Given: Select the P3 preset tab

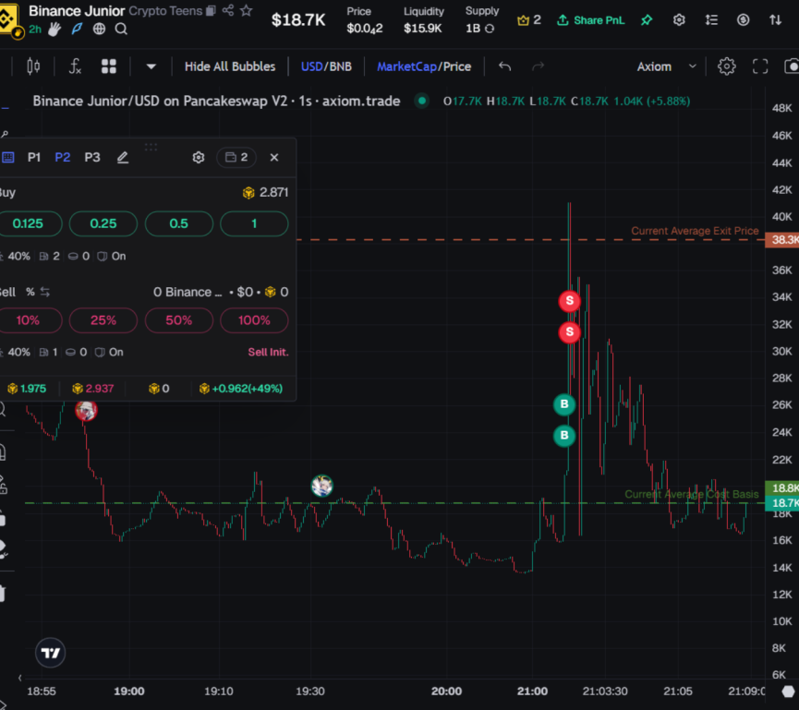Looking at the screenshot, I should pos(92,157).
